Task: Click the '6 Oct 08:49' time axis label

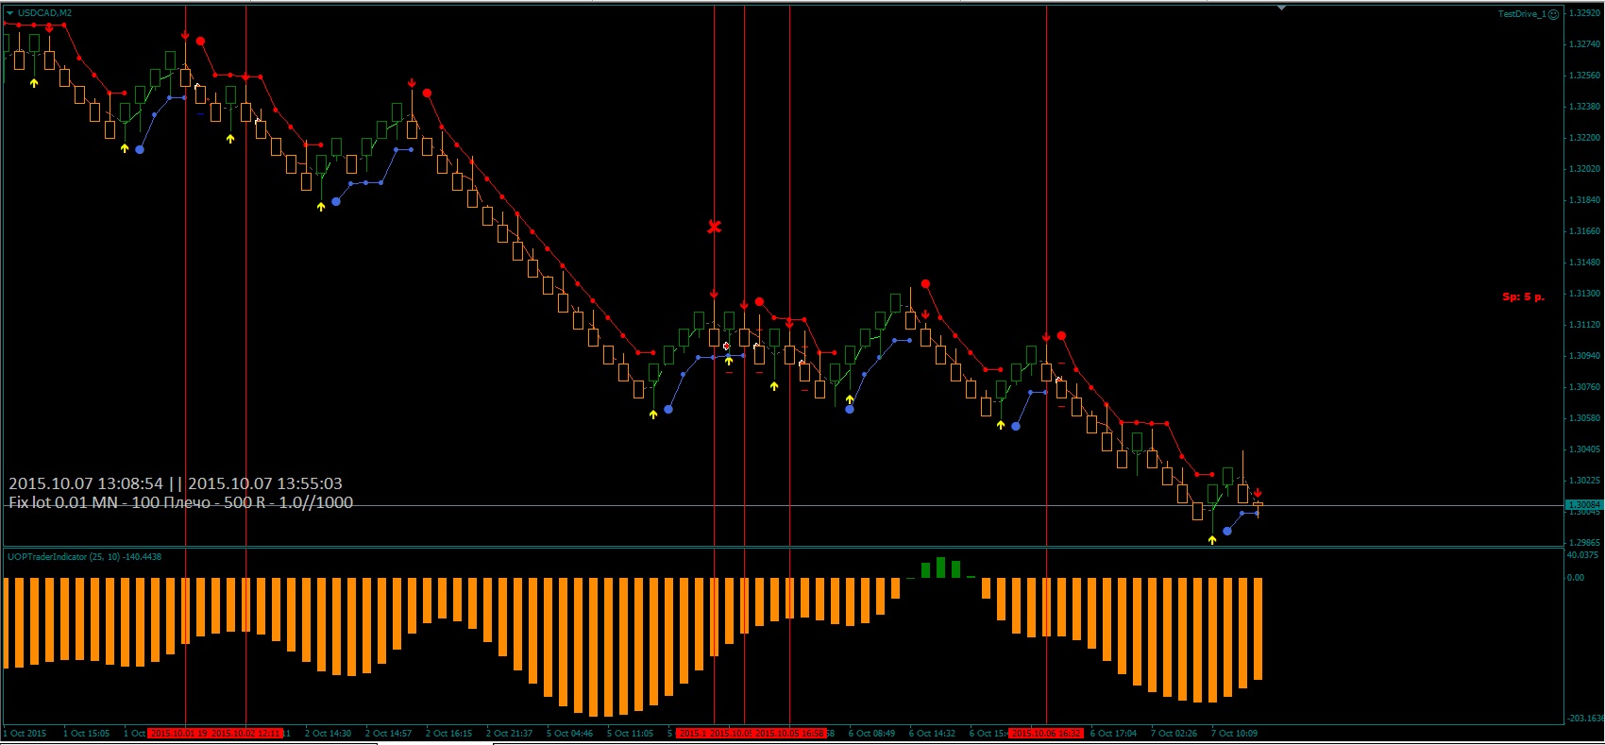Action: [872, 733]
